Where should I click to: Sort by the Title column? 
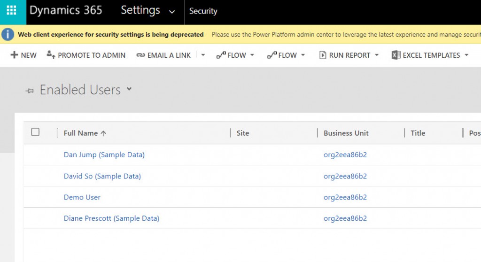coord(418,133)
